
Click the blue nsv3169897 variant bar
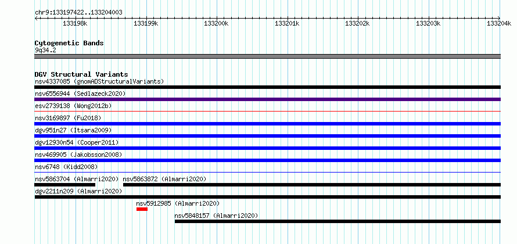tap(268, 124)
